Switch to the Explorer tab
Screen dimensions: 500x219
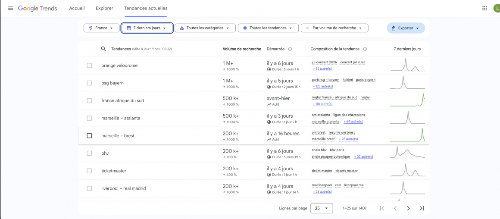click(x=104, y=8)
